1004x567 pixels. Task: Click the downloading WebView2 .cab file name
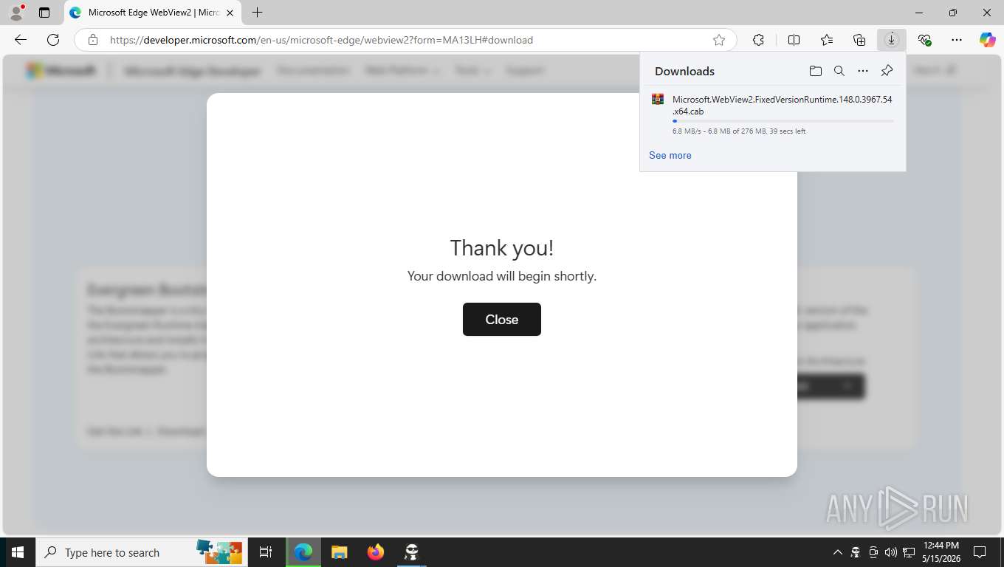(782, 105)
